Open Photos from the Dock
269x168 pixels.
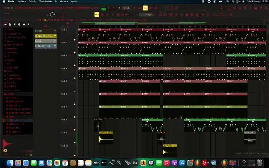(x=57, y=163)
